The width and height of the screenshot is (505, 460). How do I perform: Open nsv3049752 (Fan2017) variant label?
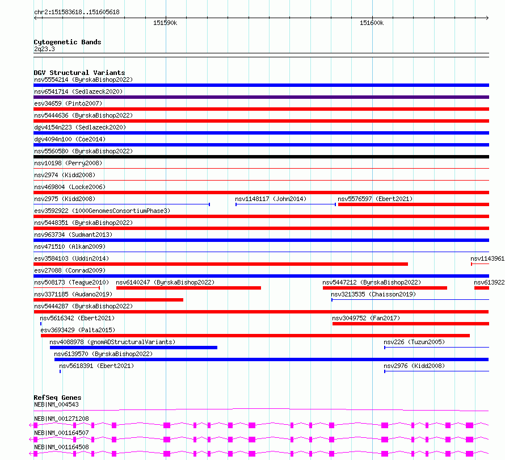point(366,318)
